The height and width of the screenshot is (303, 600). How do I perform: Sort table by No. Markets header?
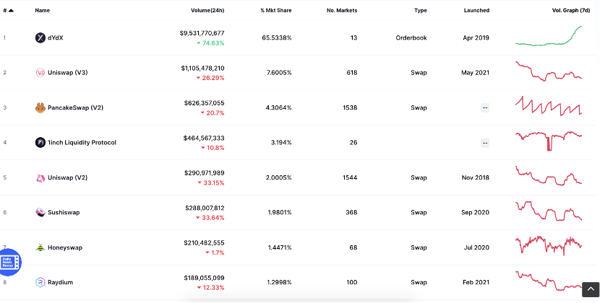coord(342,11)
